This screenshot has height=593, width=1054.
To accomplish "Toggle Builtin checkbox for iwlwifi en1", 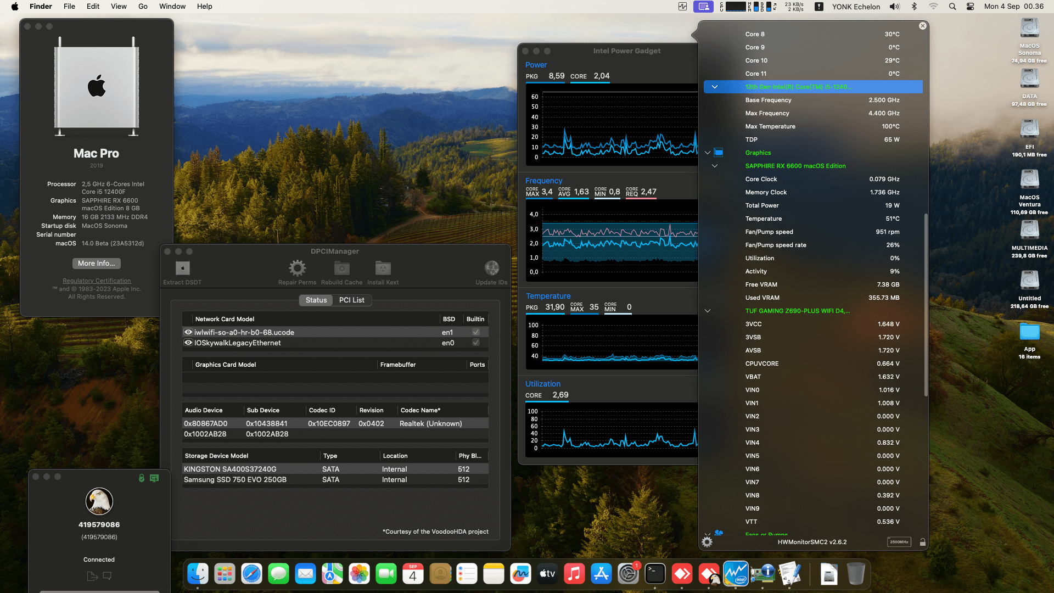I will click(x=475, y=332).
